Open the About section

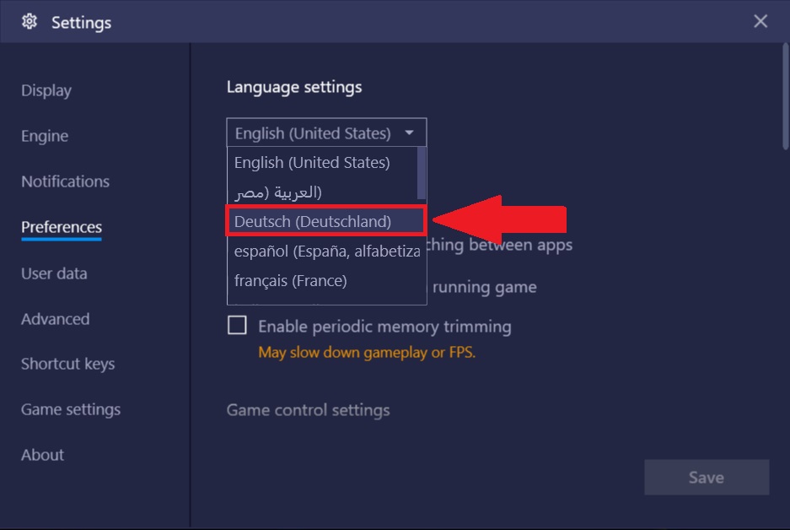tap(42, 455)
